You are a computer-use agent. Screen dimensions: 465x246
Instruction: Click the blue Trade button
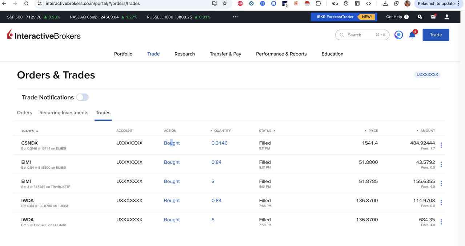coord(436,35)
